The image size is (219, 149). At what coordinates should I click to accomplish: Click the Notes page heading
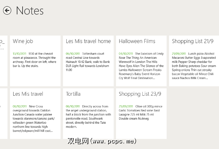[x=30, y=11]
